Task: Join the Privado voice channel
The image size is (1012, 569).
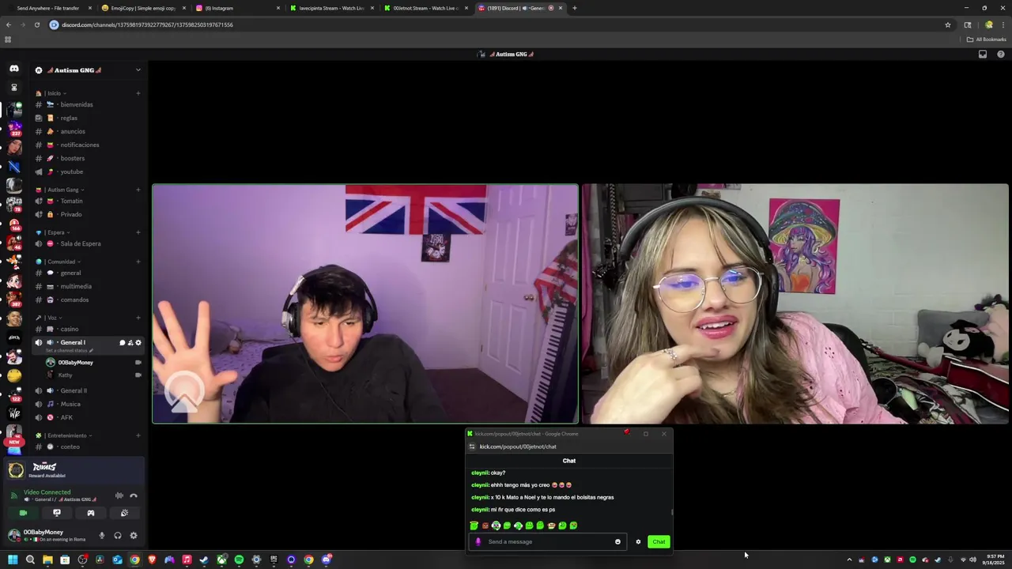Action: click(x=87, y=214)
